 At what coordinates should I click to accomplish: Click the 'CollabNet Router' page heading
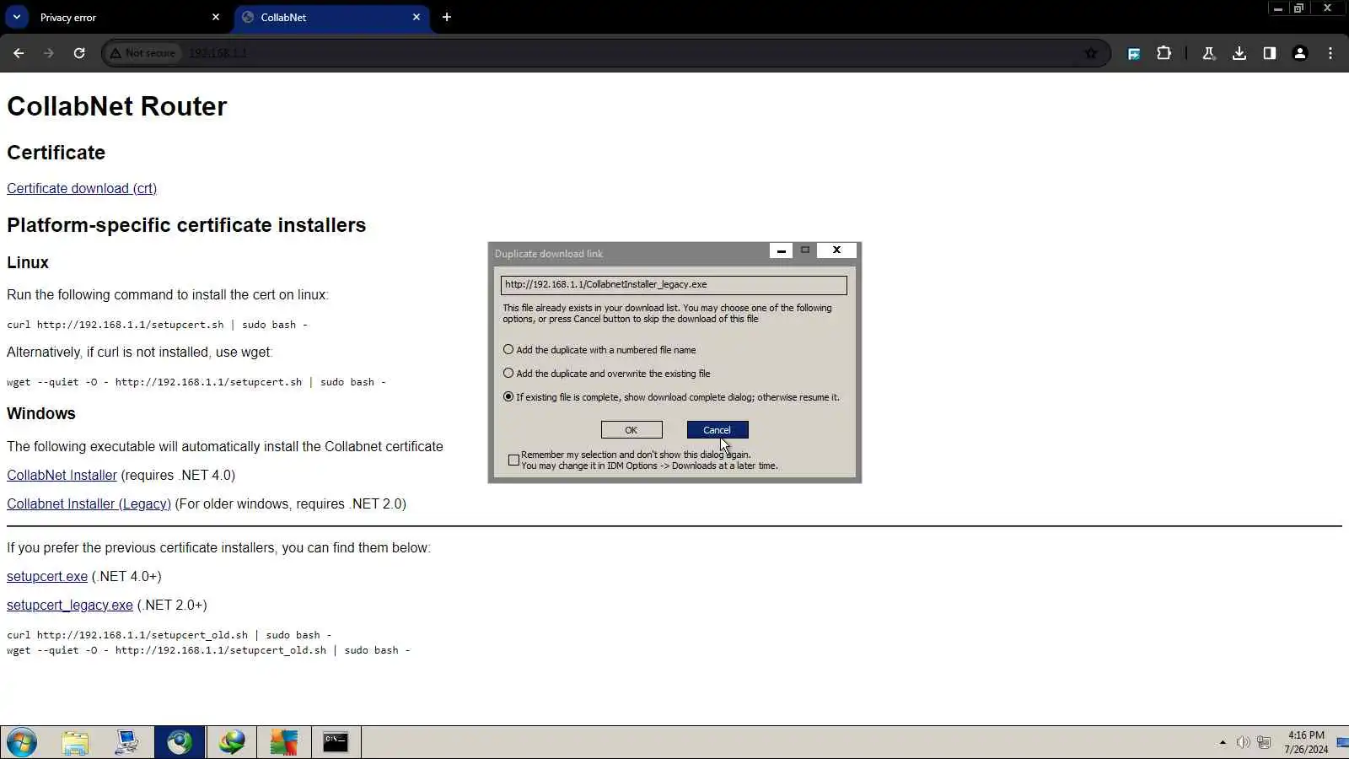pyautogui.click(x=117, y=106)
